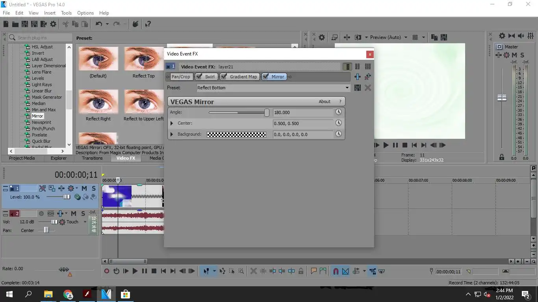Select the Pan/Crop chain button
Screen dimensions: 538x302
tap(181, 77)
